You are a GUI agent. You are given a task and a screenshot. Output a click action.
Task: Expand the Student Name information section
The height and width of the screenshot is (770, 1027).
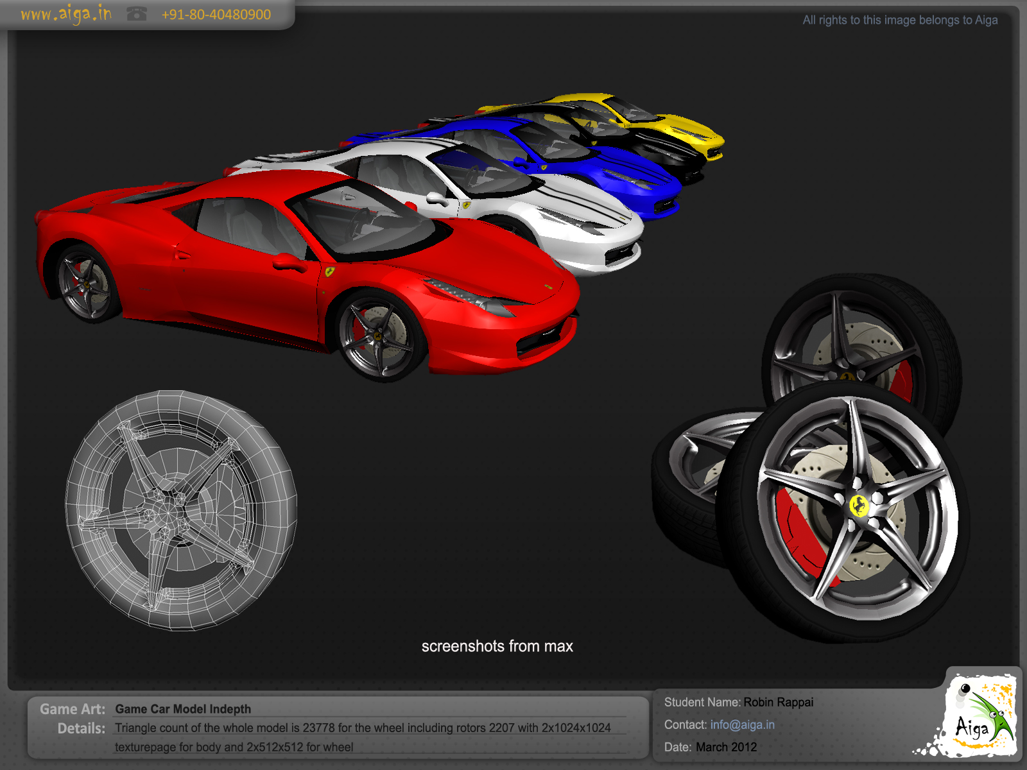coord(703,702)
